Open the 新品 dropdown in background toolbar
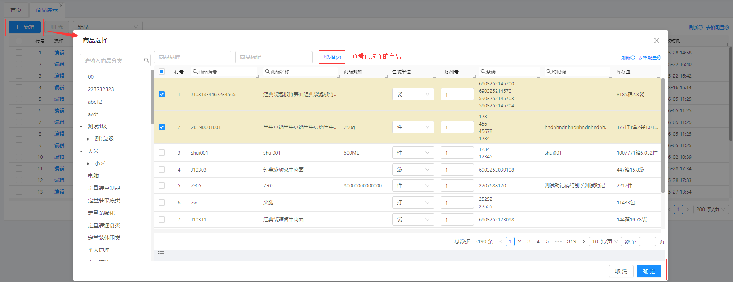This screenshot has width=733, height=282. pyautogui.click(x=108, y=27)
